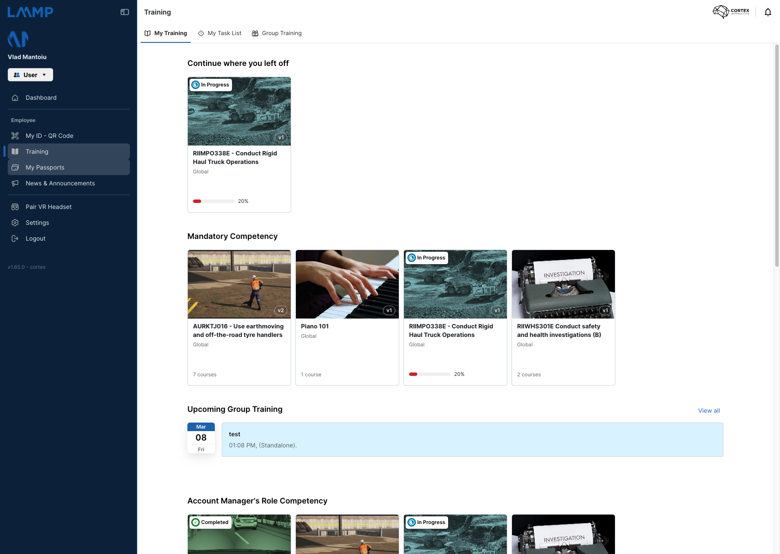Click the Pair VR Headset icon
This screenshot has width=780, height=554.
tap(15, 207)
